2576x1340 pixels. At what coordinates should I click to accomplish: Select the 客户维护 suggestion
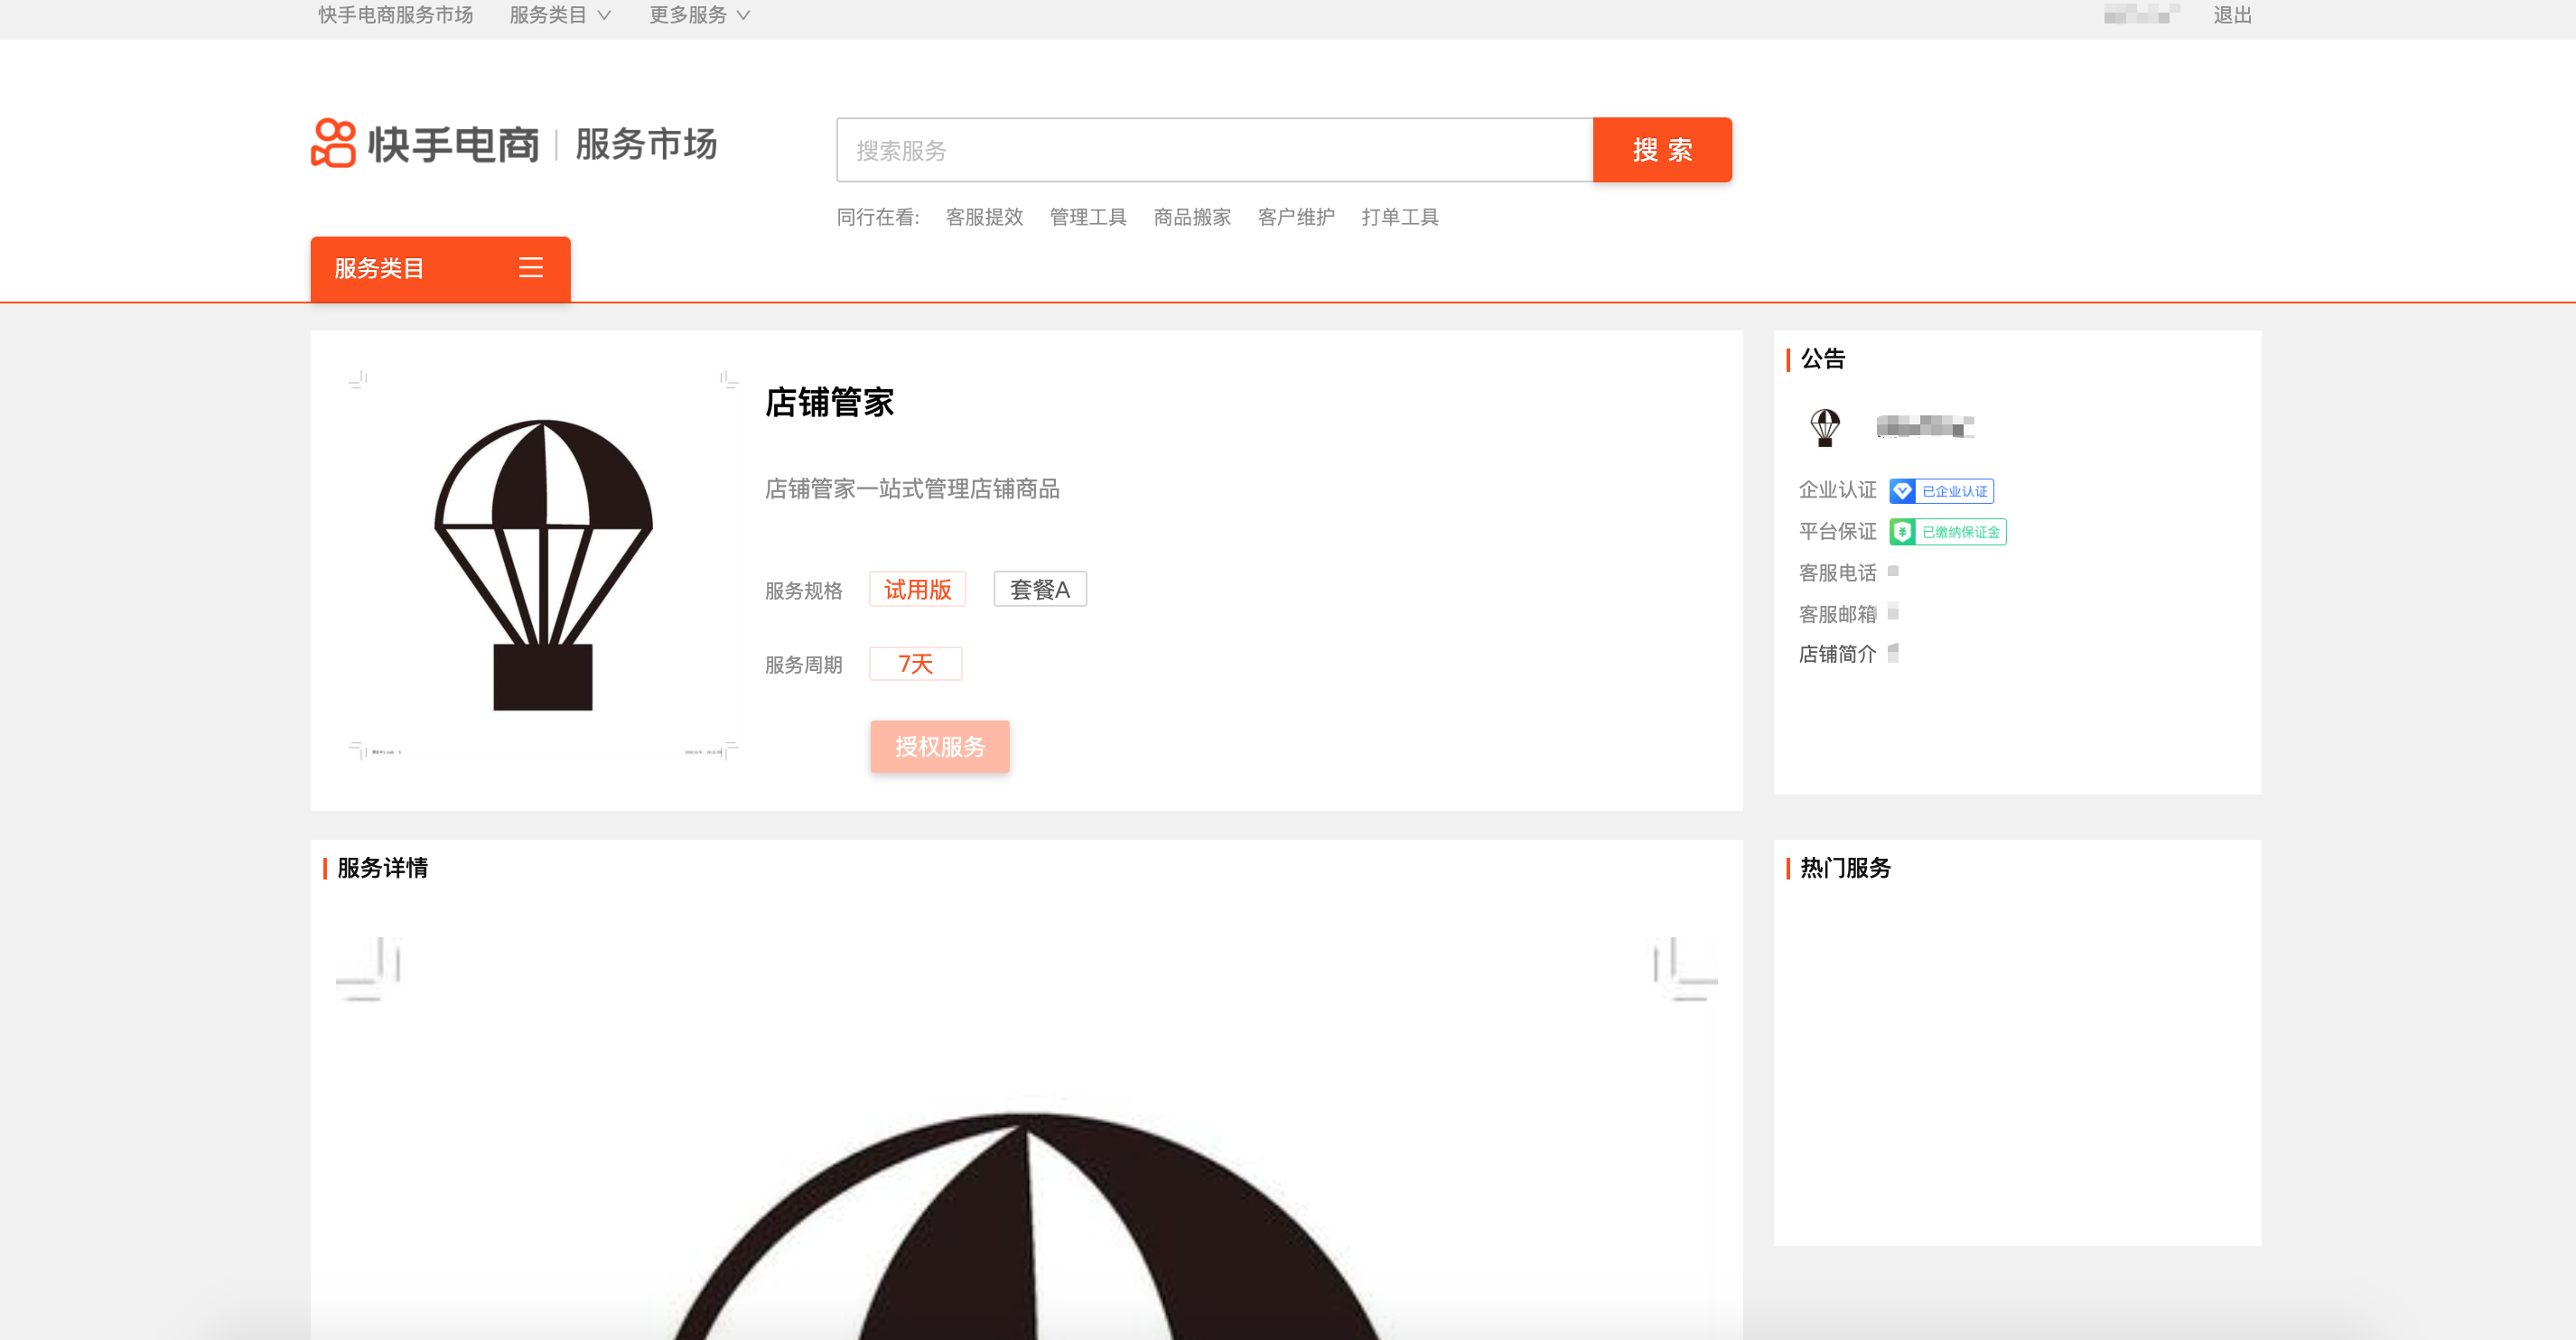tap(1296, 217)
